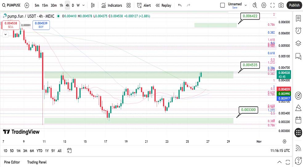Open the Pine Editor tab
303x167 pixels.
13,162
